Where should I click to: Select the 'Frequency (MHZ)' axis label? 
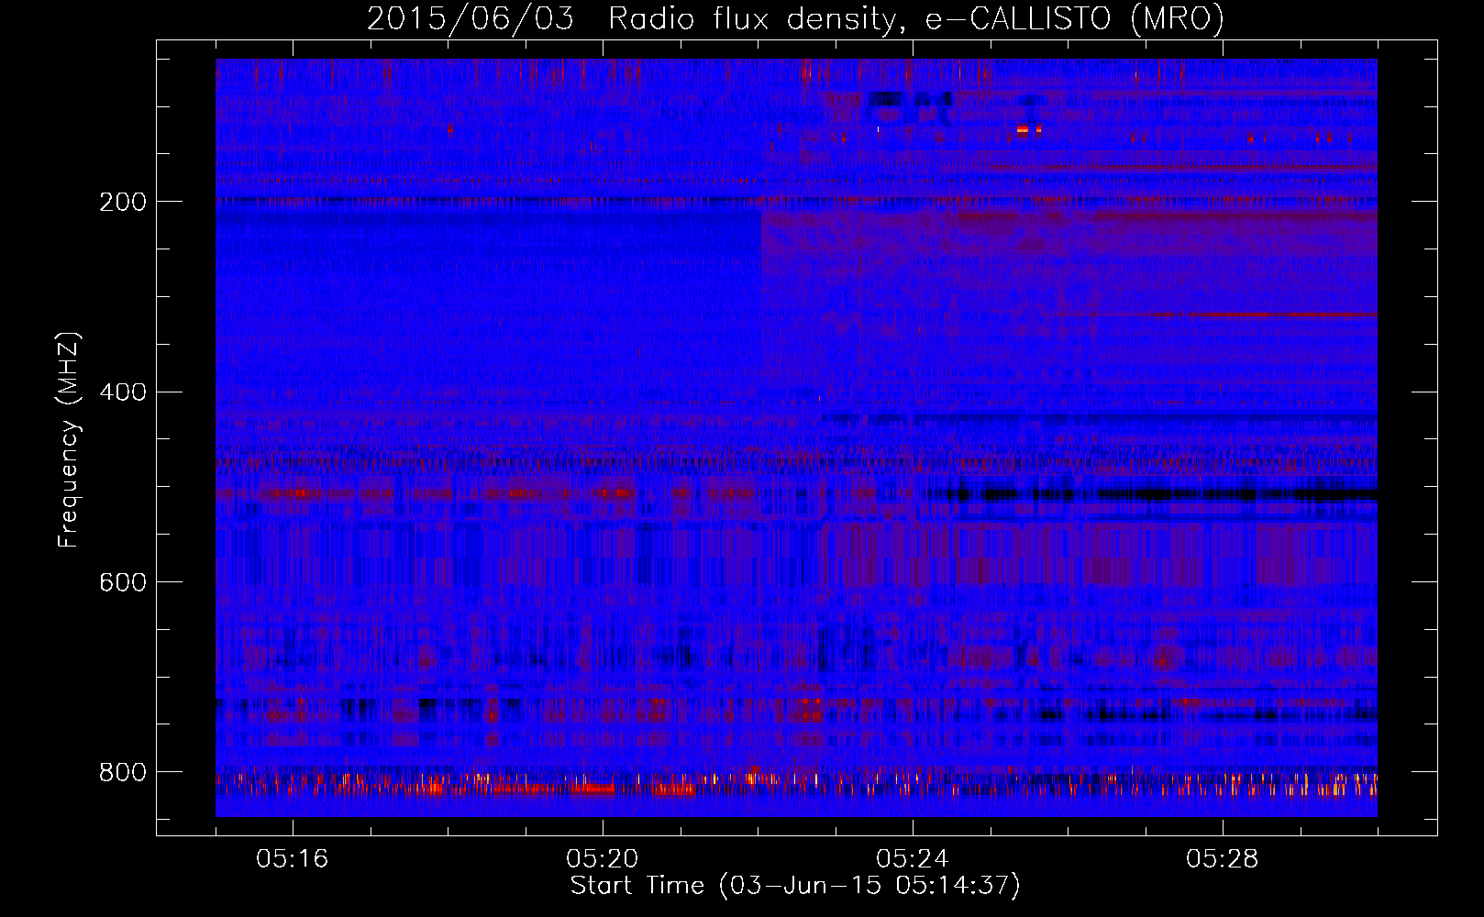[x=69, y=439]
